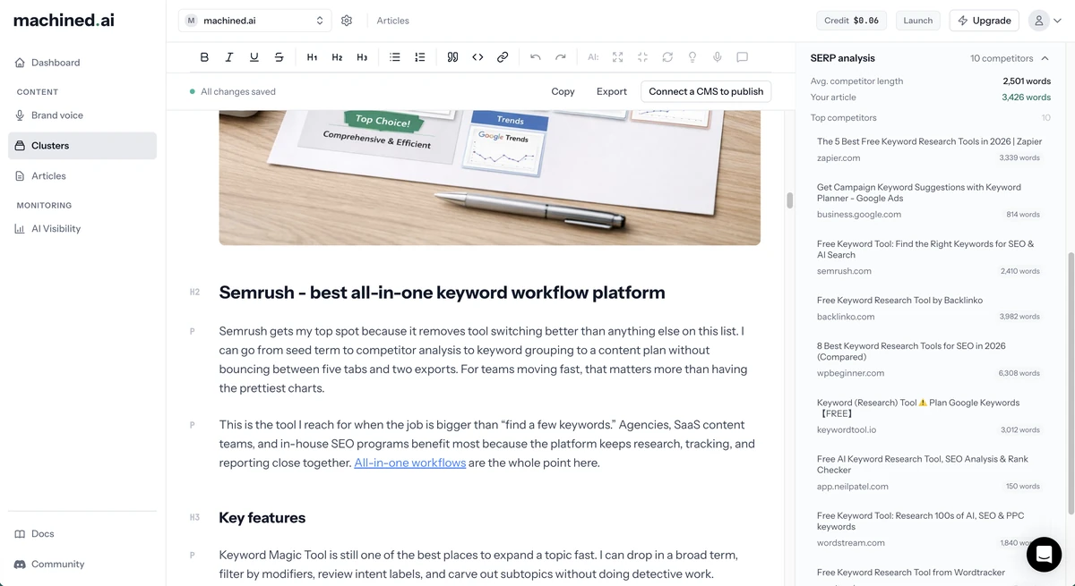Click the AI lightbulb ideas icon
This screenshot has height=586, width=1075.
coord(692,57)
